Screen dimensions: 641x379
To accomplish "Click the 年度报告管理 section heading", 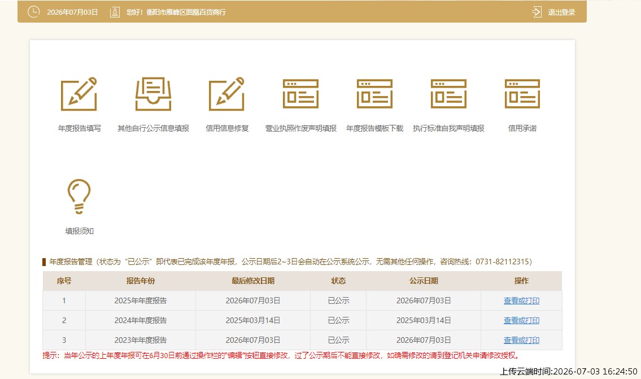I will pos(290,262).
